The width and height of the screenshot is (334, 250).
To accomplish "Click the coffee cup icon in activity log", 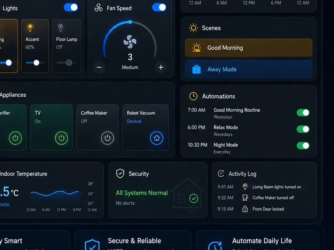I will (x=245, y=197).
